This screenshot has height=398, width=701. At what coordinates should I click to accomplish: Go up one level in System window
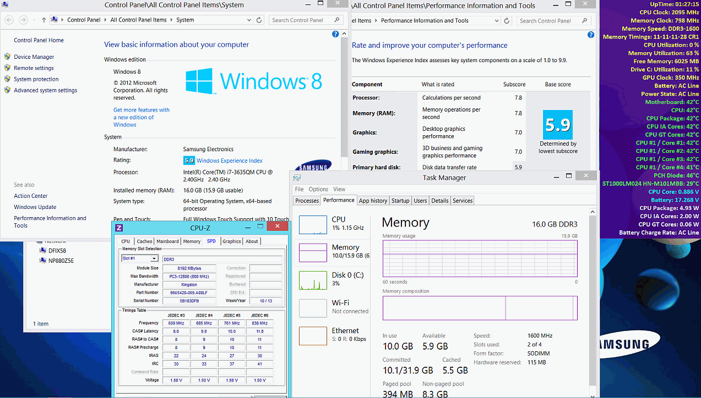(x=44, y=20)
